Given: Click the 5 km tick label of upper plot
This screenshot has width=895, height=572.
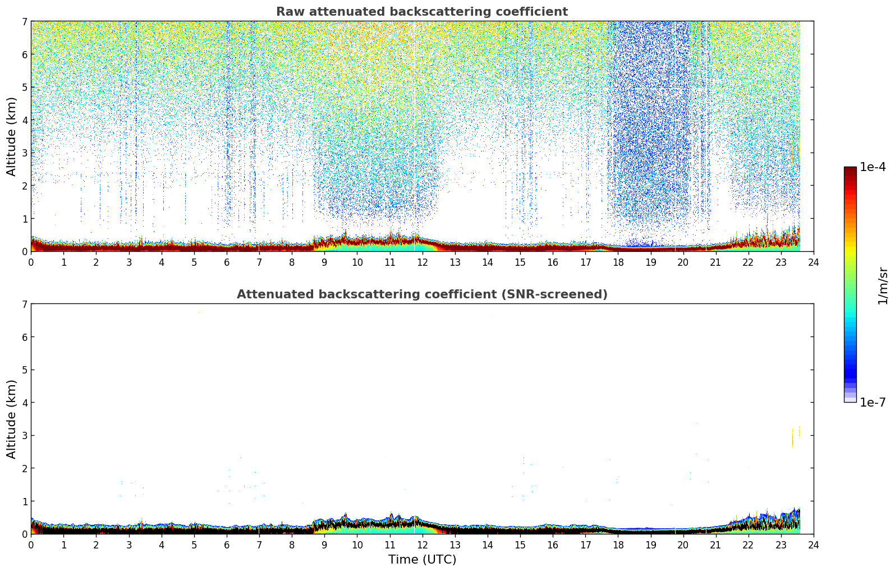Looking at the screenshot, I should click(24, 87).
